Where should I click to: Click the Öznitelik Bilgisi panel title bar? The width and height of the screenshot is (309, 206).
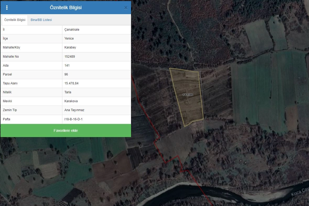click(x=66, y=8)
